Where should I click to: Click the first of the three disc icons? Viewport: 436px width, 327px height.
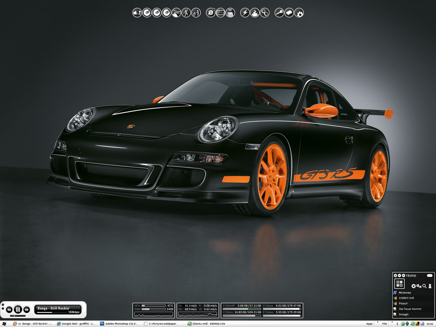[147, 13]
